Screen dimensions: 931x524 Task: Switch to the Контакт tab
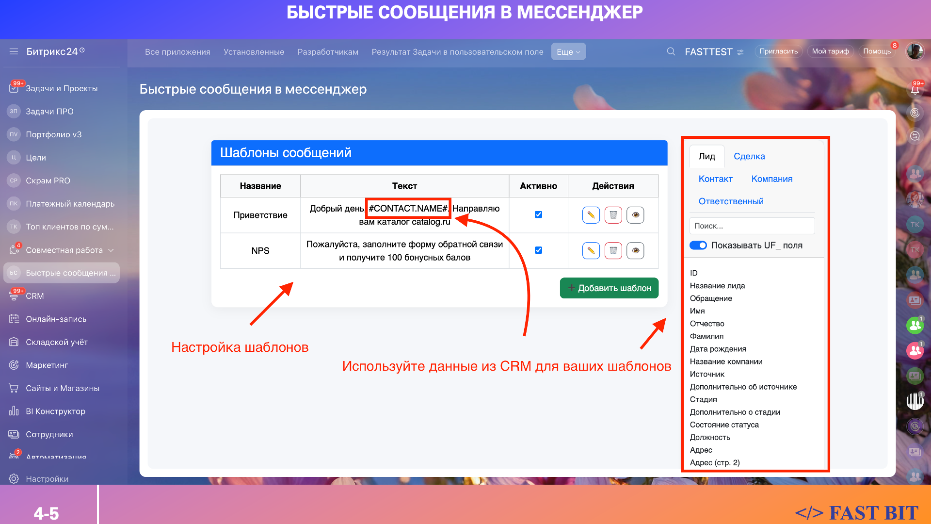coord(715,179)
